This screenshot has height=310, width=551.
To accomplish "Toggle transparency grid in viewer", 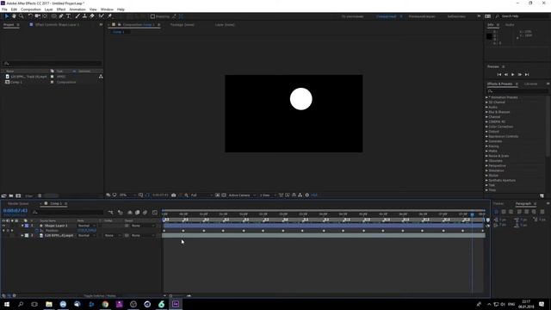I will 224,195.
